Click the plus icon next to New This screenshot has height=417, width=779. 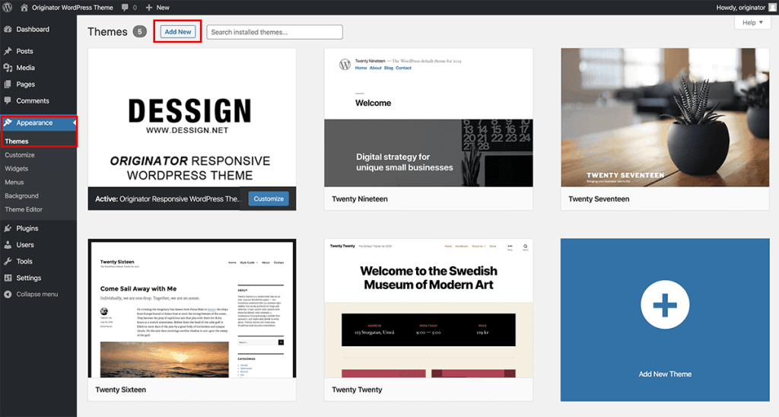(x=148, y=8)
